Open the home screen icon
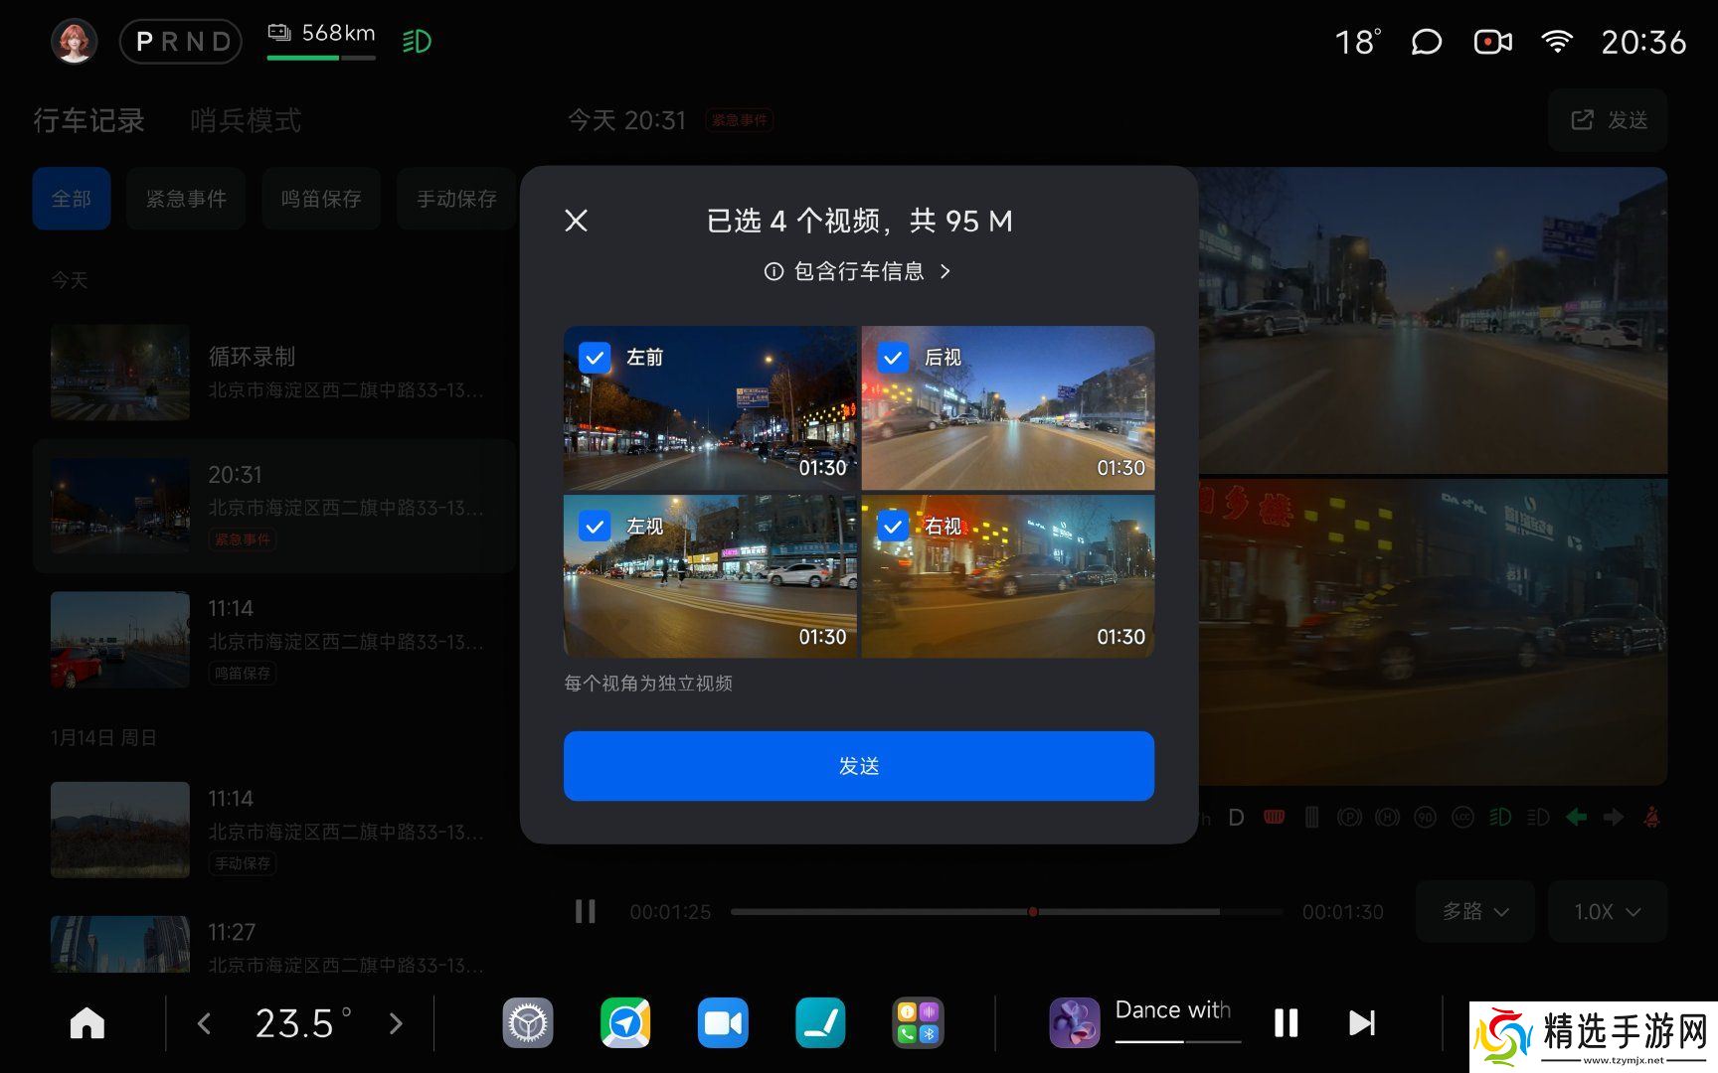Viewport: 1718px width, 1073px height. (87, 1022)
